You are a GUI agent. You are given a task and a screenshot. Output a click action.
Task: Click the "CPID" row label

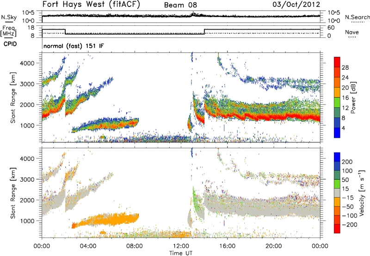[10, 44]
